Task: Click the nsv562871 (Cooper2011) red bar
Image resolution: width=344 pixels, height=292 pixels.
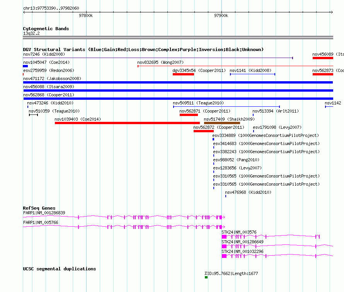Action: pyautogui.click(x=189, y=115)
